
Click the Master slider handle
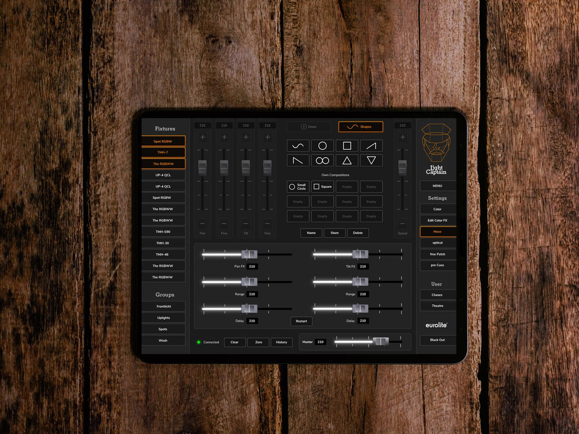(381, 342)
